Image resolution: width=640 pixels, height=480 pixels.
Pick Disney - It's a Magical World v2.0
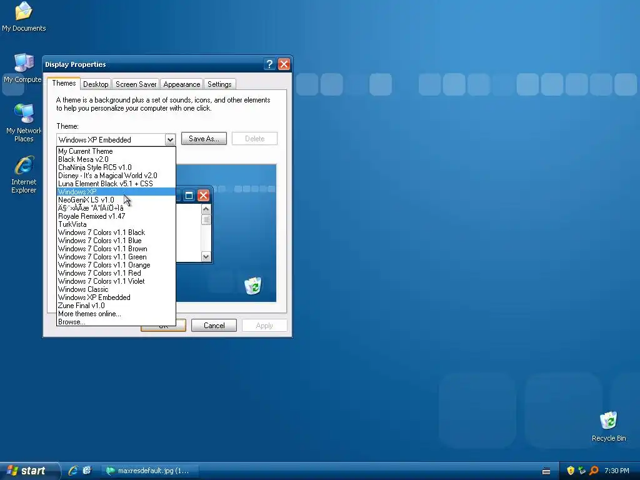[x=116, y=176]
